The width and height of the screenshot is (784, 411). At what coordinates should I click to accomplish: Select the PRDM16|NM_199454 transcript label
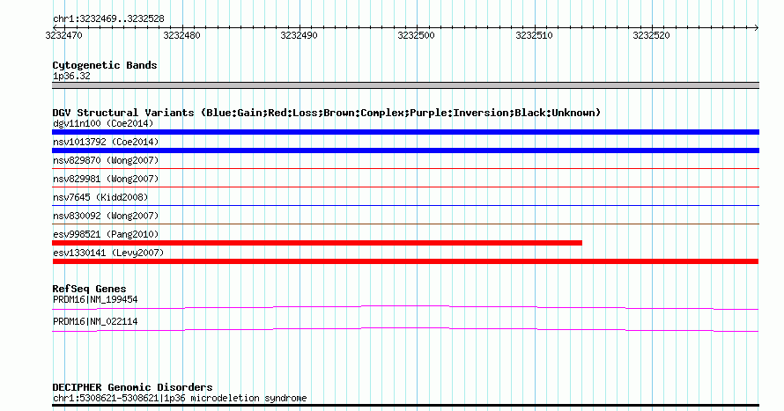click(95, 299)
